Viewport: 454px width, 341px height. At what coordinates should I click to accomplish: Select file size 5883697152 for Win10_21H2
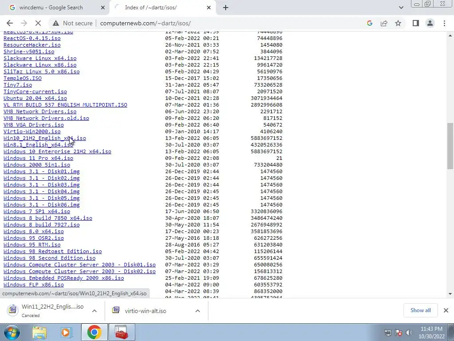[x=266, y=139]
